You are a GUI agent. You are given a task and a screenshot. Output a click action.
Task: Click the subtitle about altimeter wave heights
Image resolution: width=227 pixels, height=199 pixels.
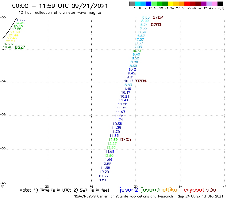[60, 13]
